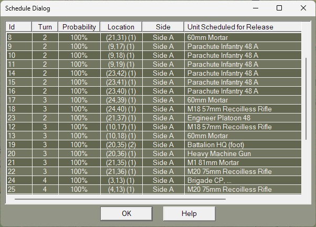Sort by the Turn column header
This screenshot has height=227, width=316.
[45, 27]
